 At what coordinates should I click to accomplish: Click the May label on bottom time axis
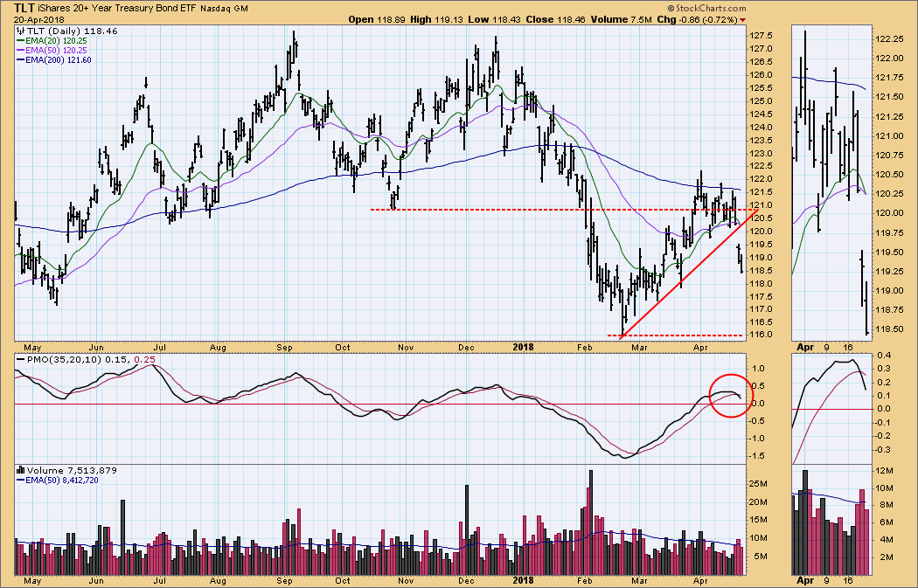(33, 581)
